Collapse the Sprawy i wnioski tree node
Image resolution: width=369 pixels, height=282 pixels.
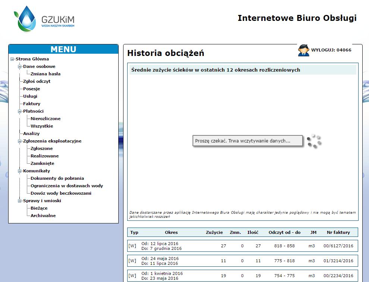tap(20, 201)
